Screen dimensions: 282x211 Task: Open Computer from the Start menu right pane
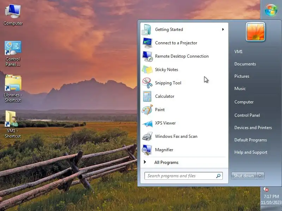click(x=244, y=102)
